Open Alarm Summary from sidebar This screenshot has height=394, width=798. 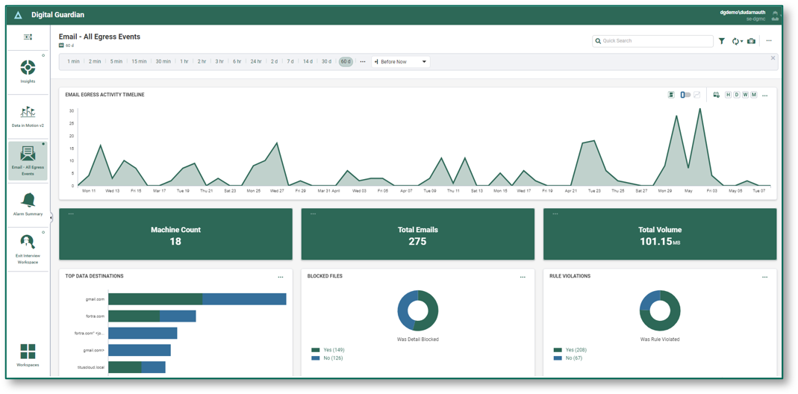[x=28, y=202]
